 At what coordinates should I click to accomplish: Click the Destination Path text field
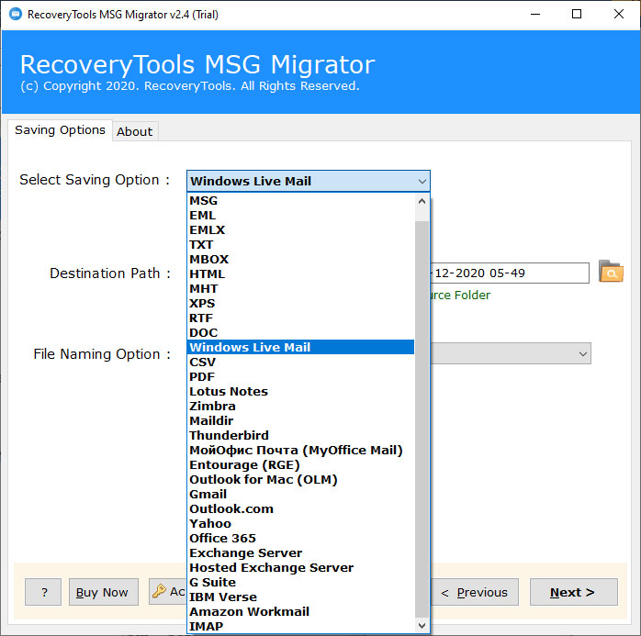pos(510,273)
